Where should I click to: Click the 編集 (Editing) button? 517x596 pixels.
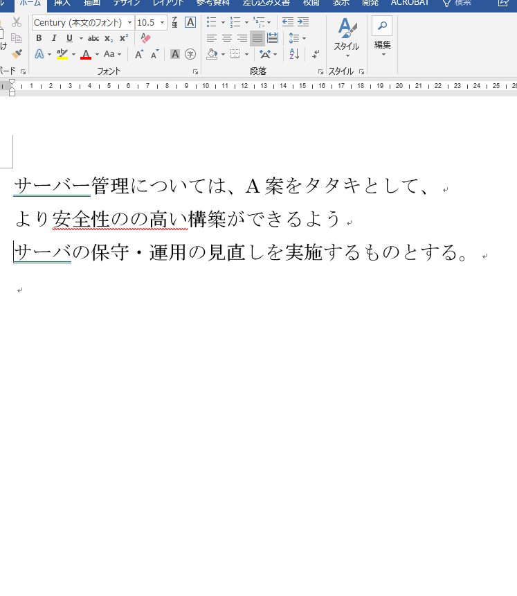click(x=382, y=35)
